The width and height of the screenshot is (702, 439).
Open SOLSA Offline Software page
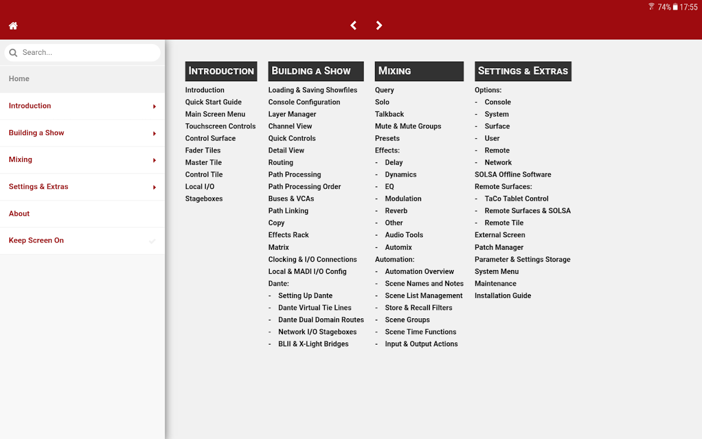point(513,175)
